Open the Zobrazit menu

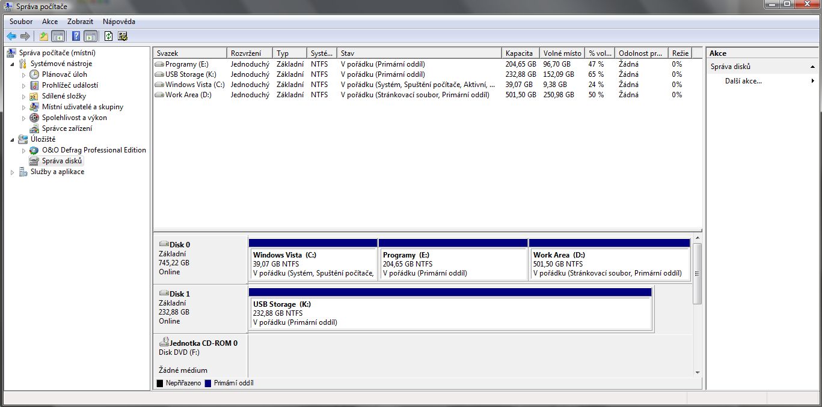80,22
